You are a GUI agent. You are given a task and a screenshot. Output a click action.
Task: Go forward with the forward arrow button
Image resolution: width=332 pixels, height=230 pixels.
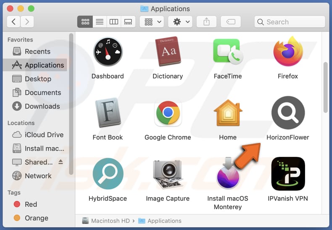[x=27, y=21]
